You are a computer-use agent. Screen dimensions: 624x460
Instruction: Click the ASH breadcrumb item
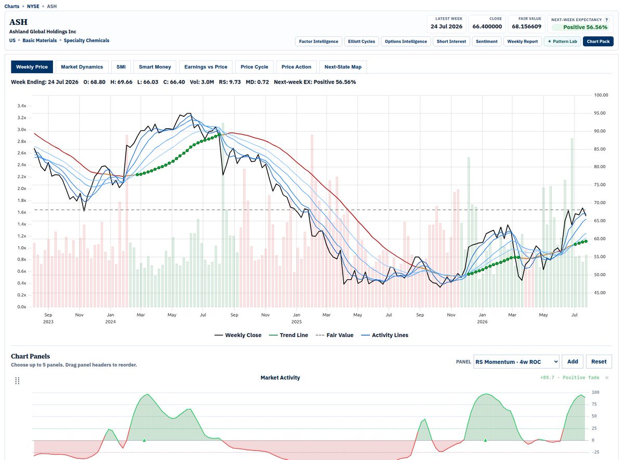pos(51,6)
